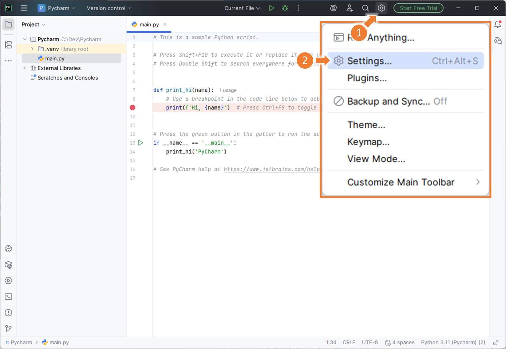
Task: Start debugging with the bug icon
Action: pos(285,8)
